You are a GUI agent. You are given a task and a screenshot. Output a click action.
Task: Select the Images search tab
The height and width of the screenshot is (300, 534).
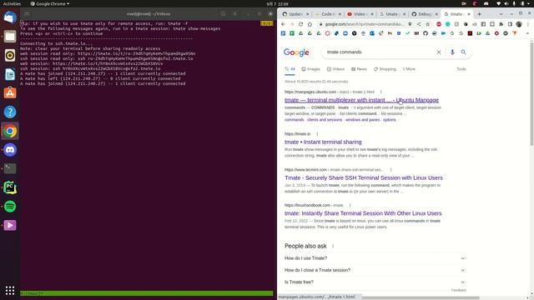pos(311,69)
